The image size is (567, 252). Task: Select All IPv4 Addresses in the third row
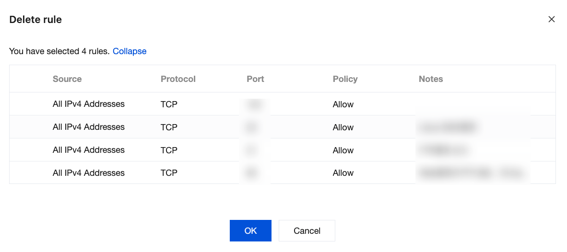point(89,150)
